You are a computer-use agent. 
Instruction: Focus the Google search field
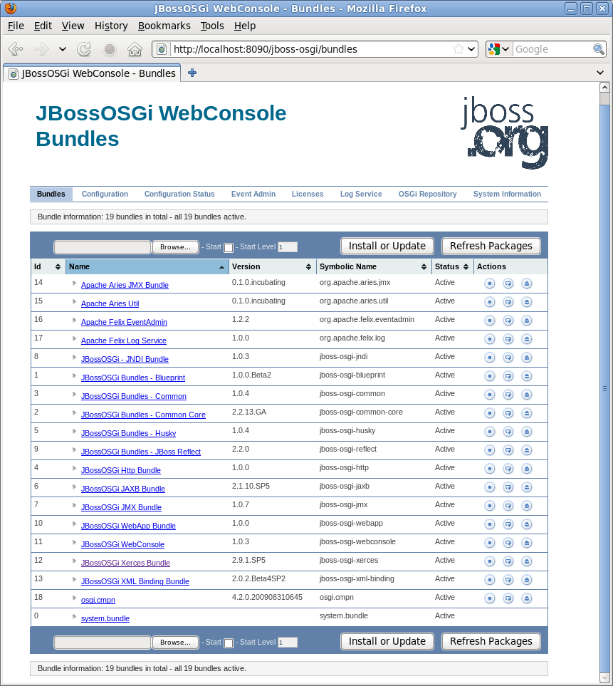click(552, 49)
